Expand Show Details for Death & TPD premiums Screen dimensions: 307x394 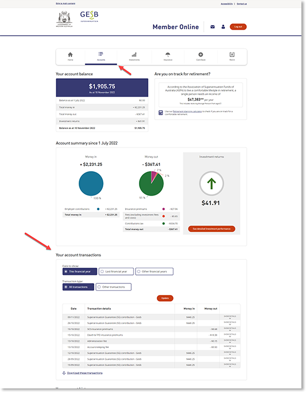coord(231,336)
